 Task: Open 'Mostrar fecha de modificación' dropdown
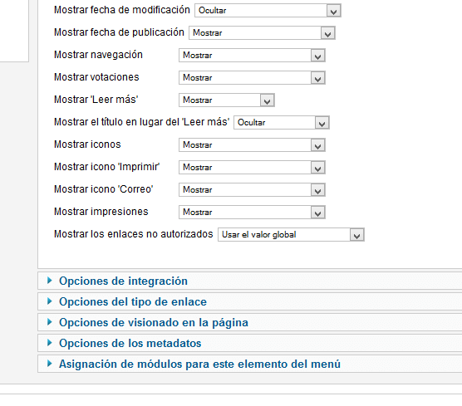pyautogui.click(x=268, y=11)
